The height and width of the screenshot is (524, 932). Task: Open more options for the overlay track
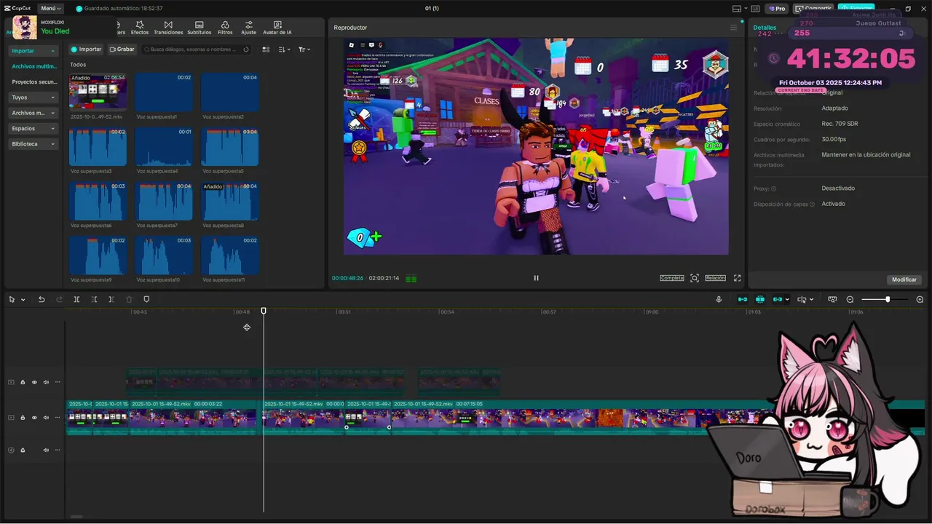(x=58, y=382)
